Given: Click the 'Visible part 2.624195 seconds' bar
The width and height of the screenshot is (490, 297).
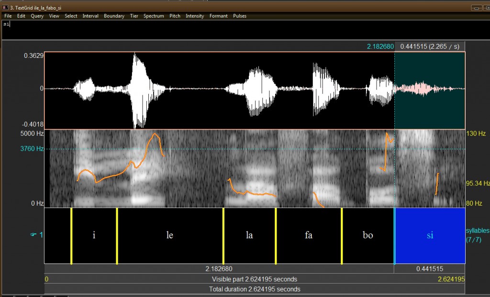Looking at the screenshot, I should (x=255, y=279).
